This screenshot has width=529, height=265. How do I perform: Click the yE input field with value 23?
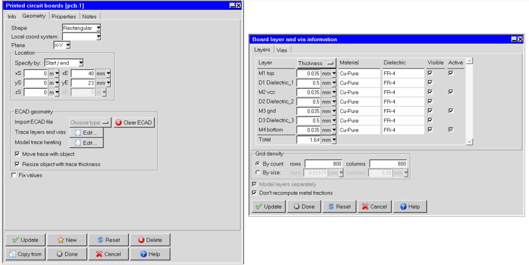[83, 83]
